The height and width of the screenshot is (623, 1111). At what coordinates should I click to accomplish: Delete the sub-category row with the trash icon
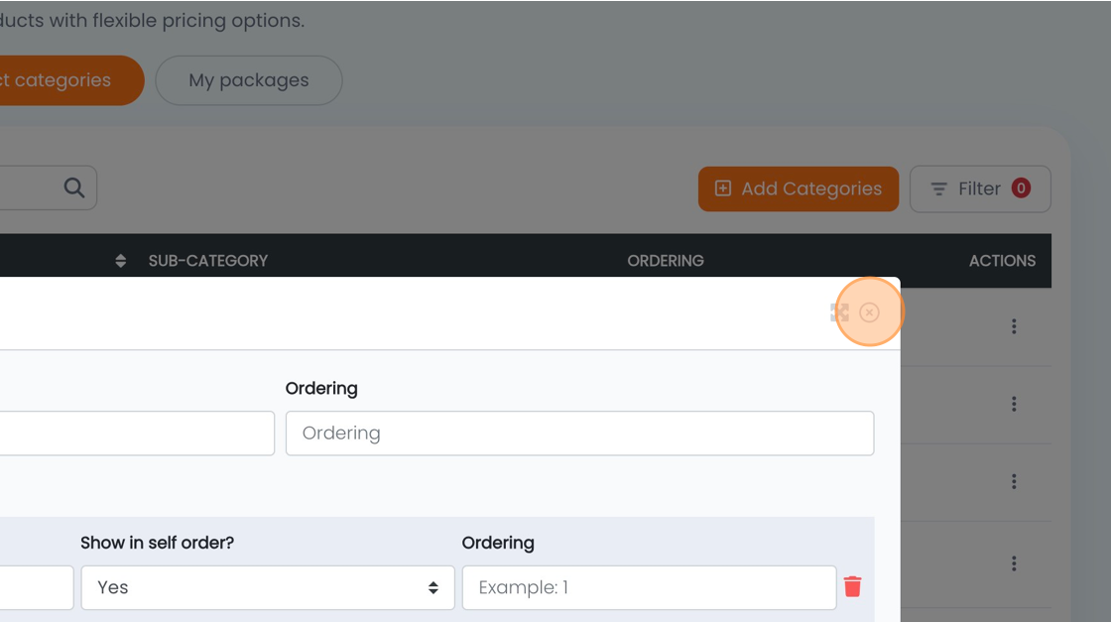[x=852, y=587]
